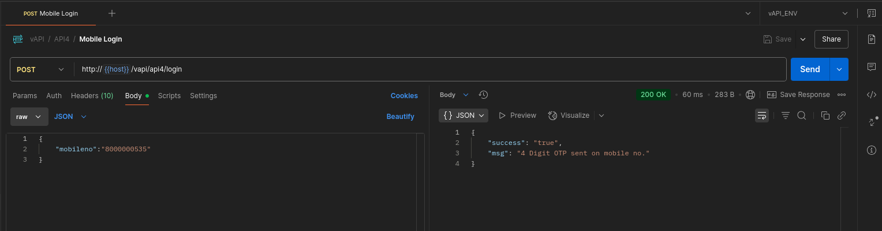This screenshot has height=231, width=882.
Task: Open the comments icon in right sidebar
Action: point(872,67)
